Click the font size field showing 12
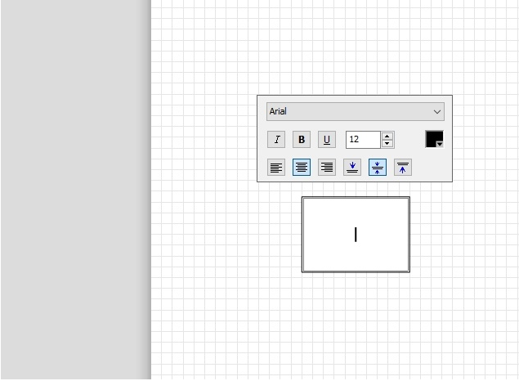The width and height of the screenshot is (519, 381). [x=362, y=140]
